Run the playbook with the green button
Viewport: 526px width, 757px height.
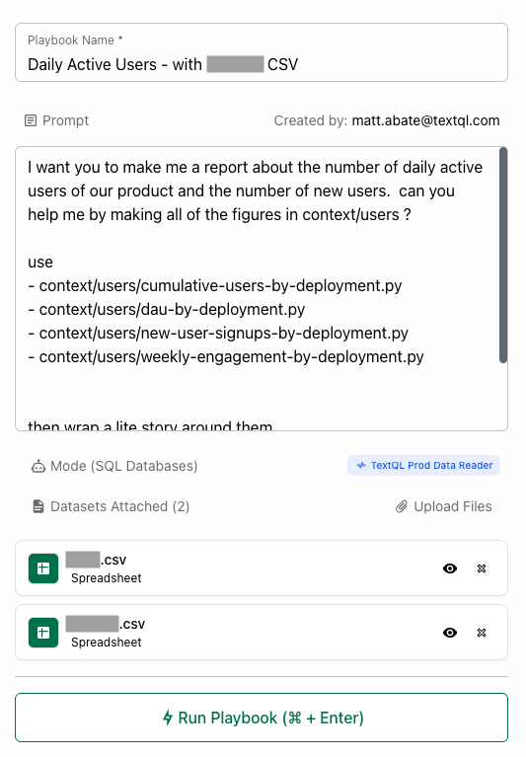pyautogui.click(x=262, y=718)
